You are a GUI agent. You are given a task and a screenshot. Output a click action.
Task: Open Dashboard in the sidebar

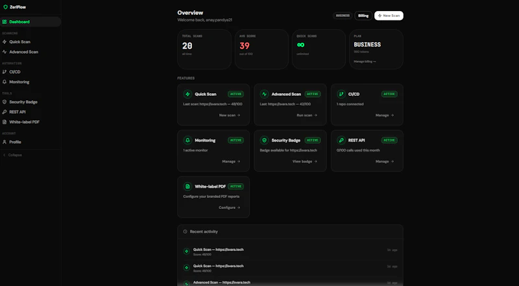[30, 22]
